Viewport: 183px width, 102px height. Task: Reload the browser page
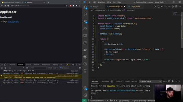pos(8,6)
